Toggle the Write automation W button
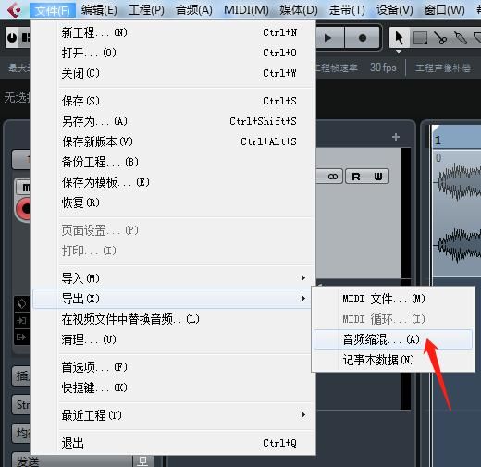Image resolution: width=481 pixels, height=467 pixels. click(x=378, y=177)
